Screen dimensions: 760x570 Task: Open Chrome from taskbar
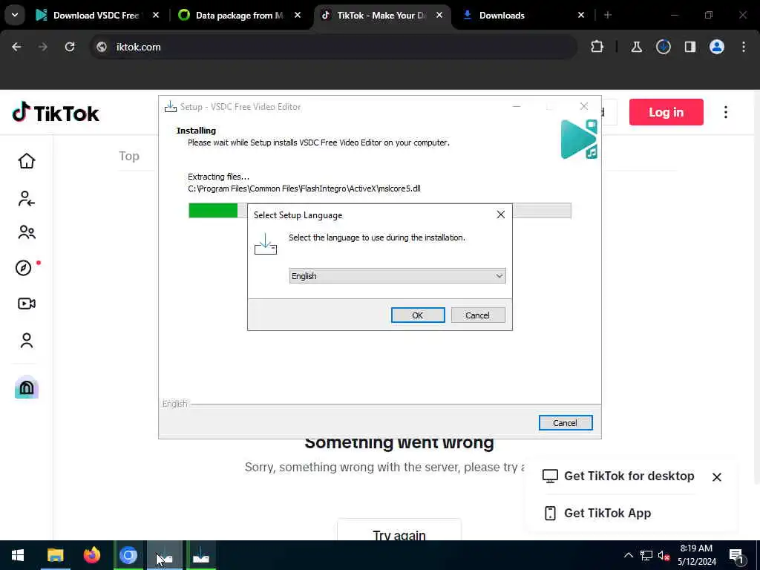(x=128, y=555)
